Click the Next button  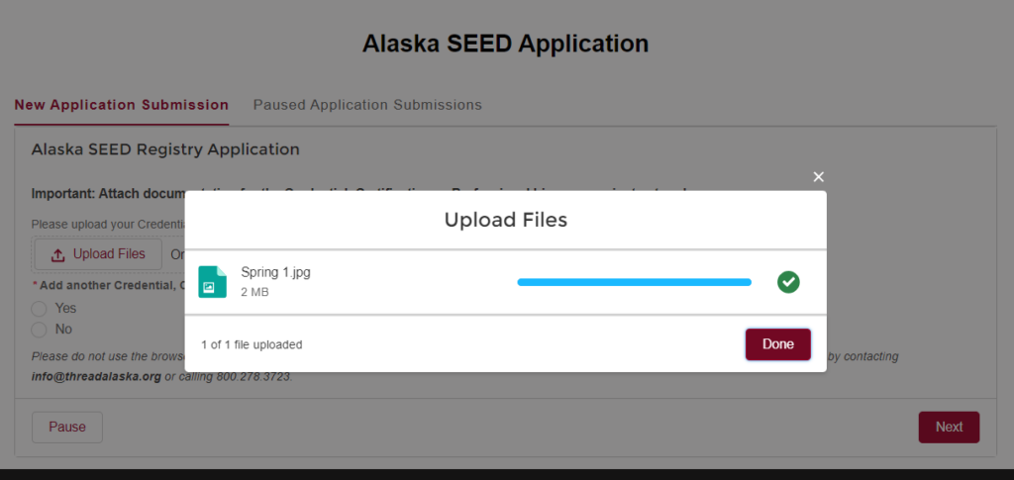pos(949,427)
